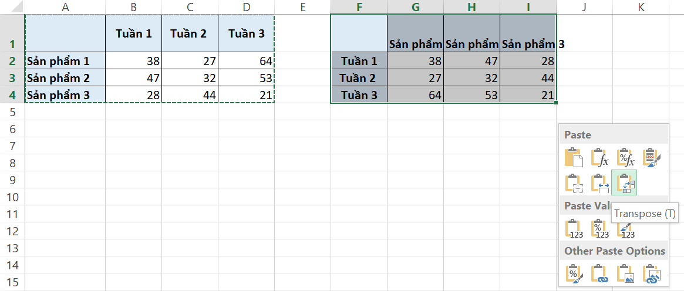Click cell containing Sản phẩm 2 in column A
This screenshot has width=684, height=291.
pyautogui.click(x=65, y=78)
